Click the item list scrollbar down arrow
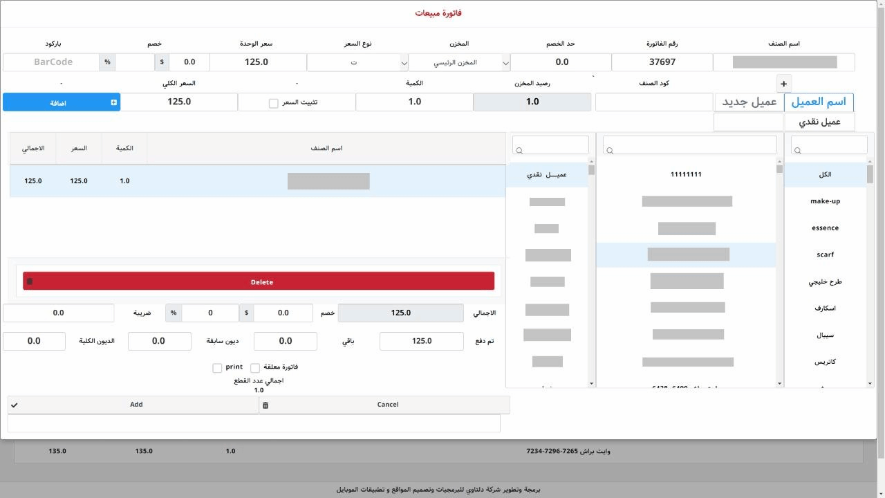 click(x=779, y=384)
